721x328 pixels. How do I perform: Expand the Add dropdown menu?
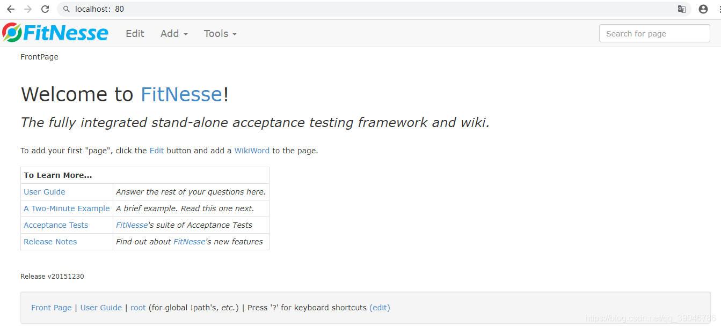click(174, 34)
